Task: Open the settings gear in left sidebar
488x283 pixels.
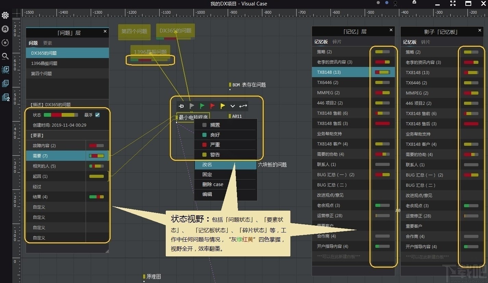Action: pos(5,15)
